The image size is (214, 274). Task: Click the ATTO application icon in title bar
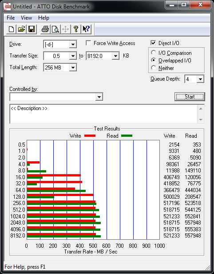coord(7,7)
